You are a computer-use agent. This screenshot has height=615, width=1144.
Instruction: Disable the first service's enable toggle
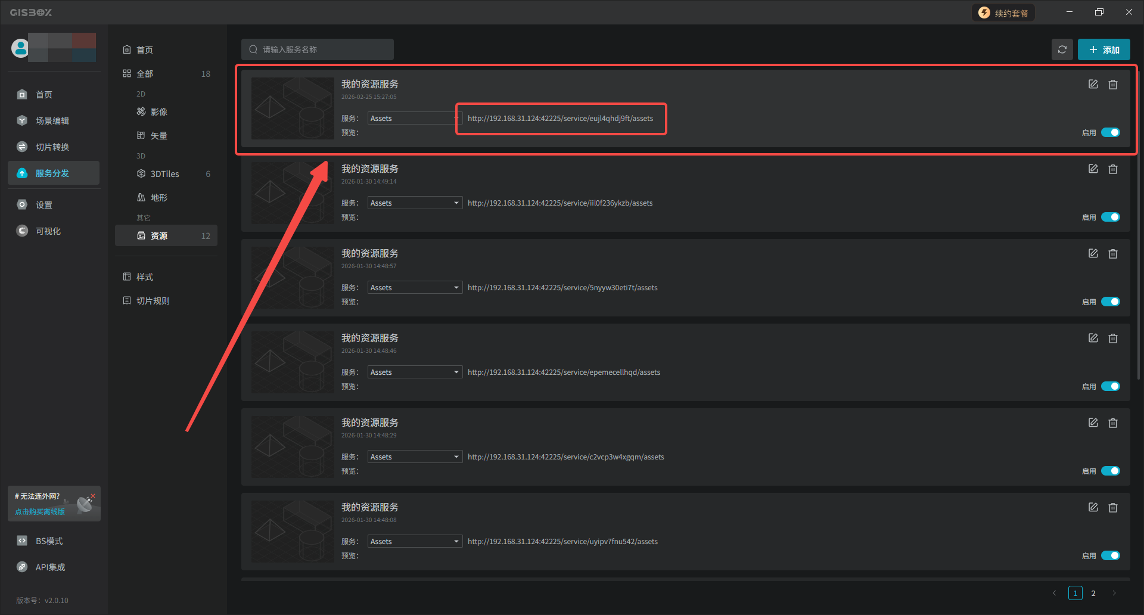coord(1110,133)
